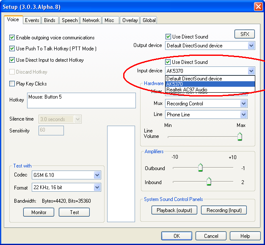Uncheck Use Direct Input to detect Hotkey
Viewport: 265px width, 245px height.
[x=12, y=60]
